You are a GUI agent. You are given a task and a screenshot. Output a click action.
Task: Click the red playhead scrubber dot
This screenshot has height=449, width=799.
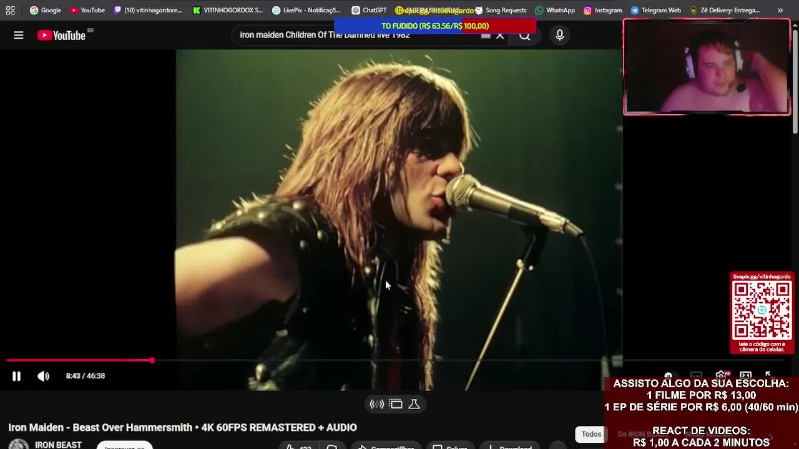pos(152,360)
